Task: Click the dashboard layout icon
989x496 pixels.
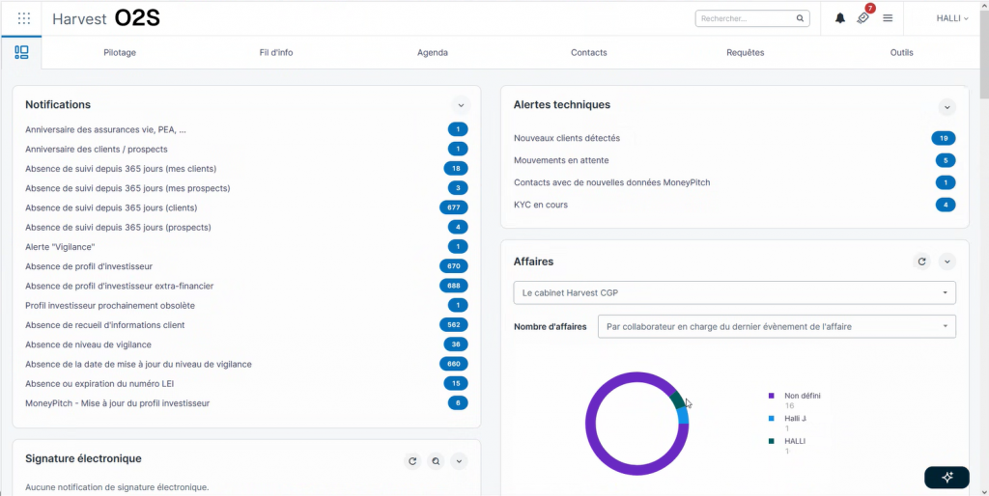Action: pyautogui.click(x=21, y=52)
